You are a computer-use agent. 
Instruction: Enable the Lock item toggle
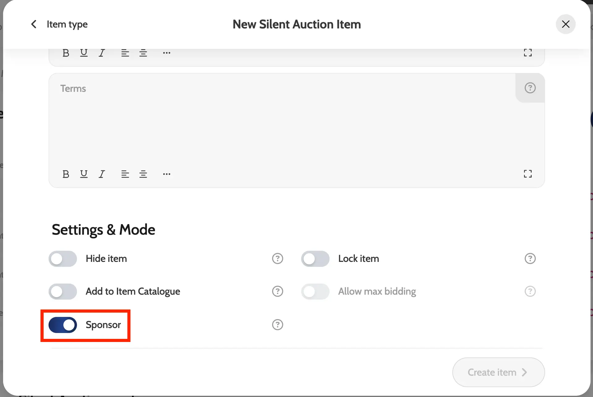315,259
